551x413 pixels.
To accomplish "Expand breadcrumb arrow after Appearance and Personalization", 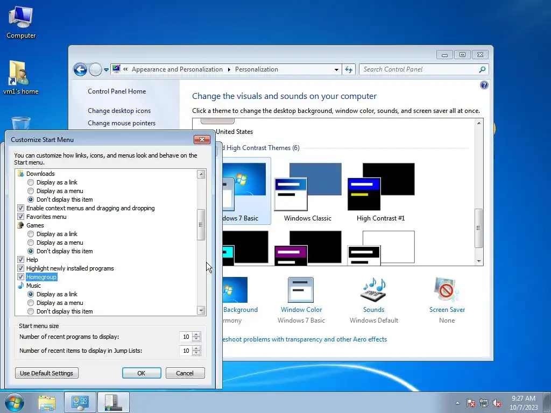I will tap(229, 69).
